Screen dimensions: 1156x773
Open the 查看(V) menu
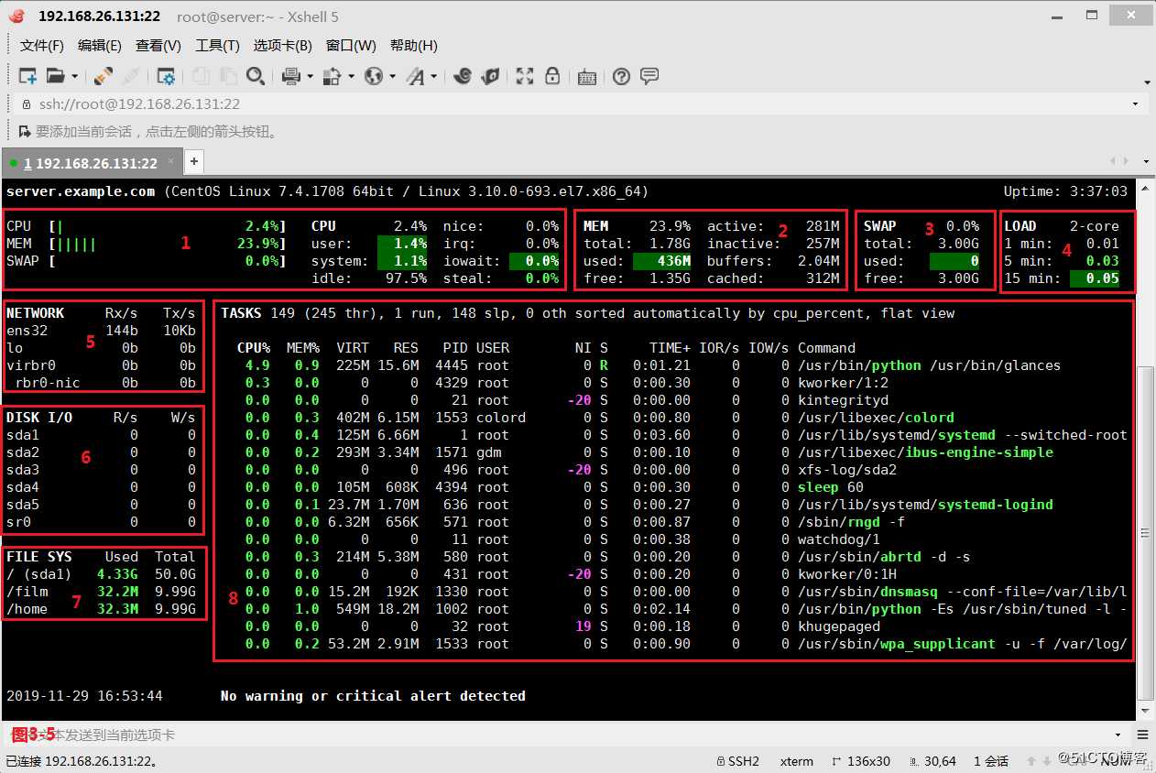pos(158,46)
